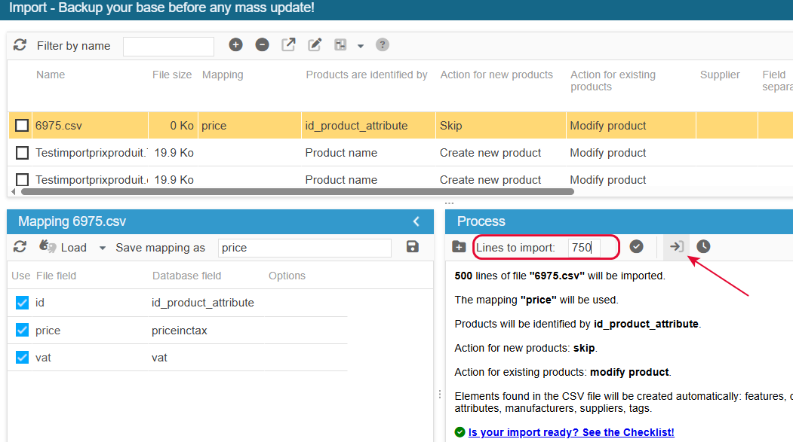
Task: Open the grid layout options icon
Action: 340,45
